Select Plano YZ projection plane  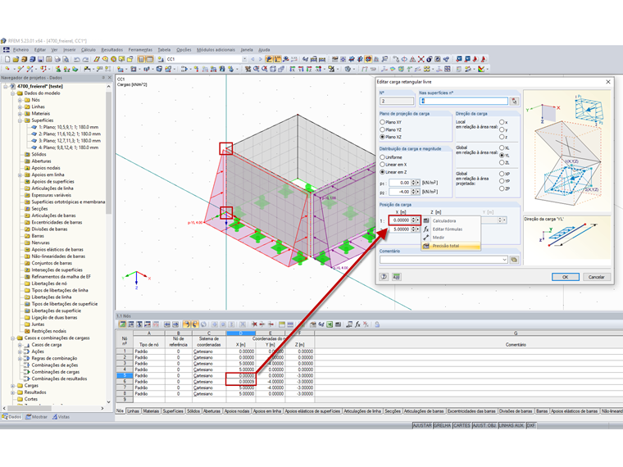[382, 129]
